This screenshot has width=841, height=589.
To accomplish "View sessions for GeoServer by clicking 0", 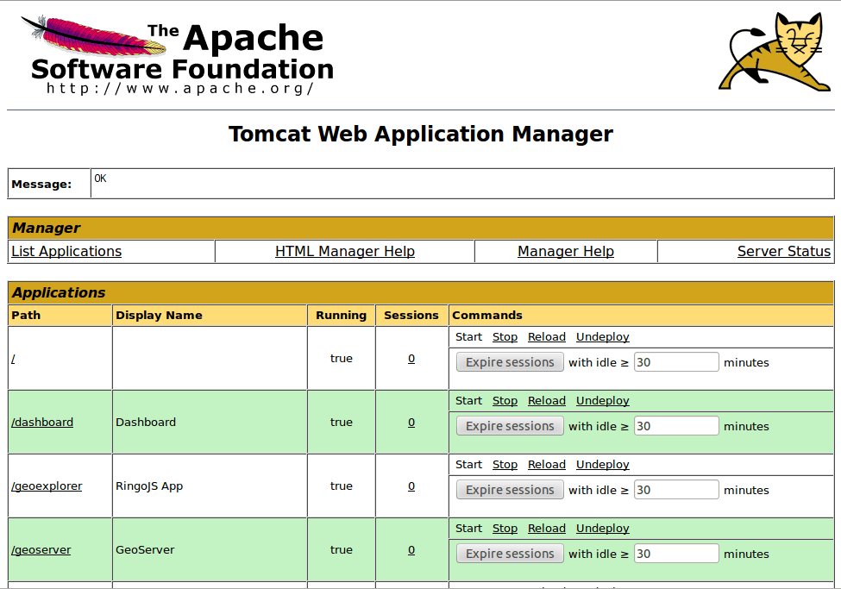I will 411,549.
